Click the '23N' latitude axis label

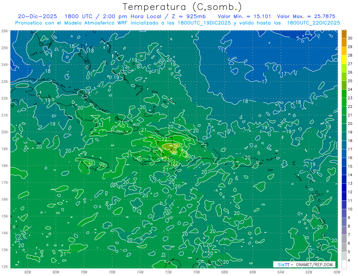click(x=4, y=82)
